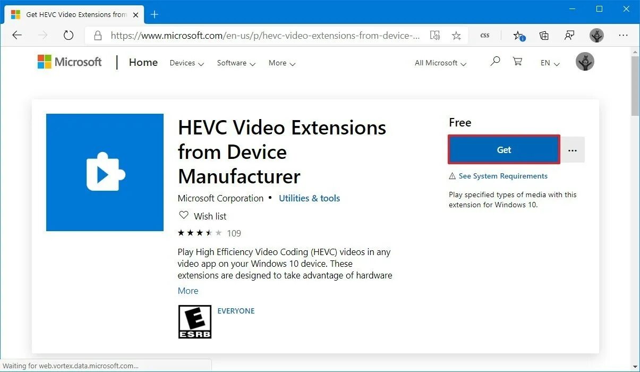Open the shopping cart
Viewport: 640px width, 372px height.
click(517, 62)
